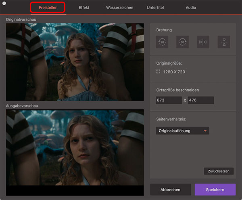Click the Zurücksetzen button
Image resolution: width=242 pixels, height=200 pixels.
coord(219,171)
